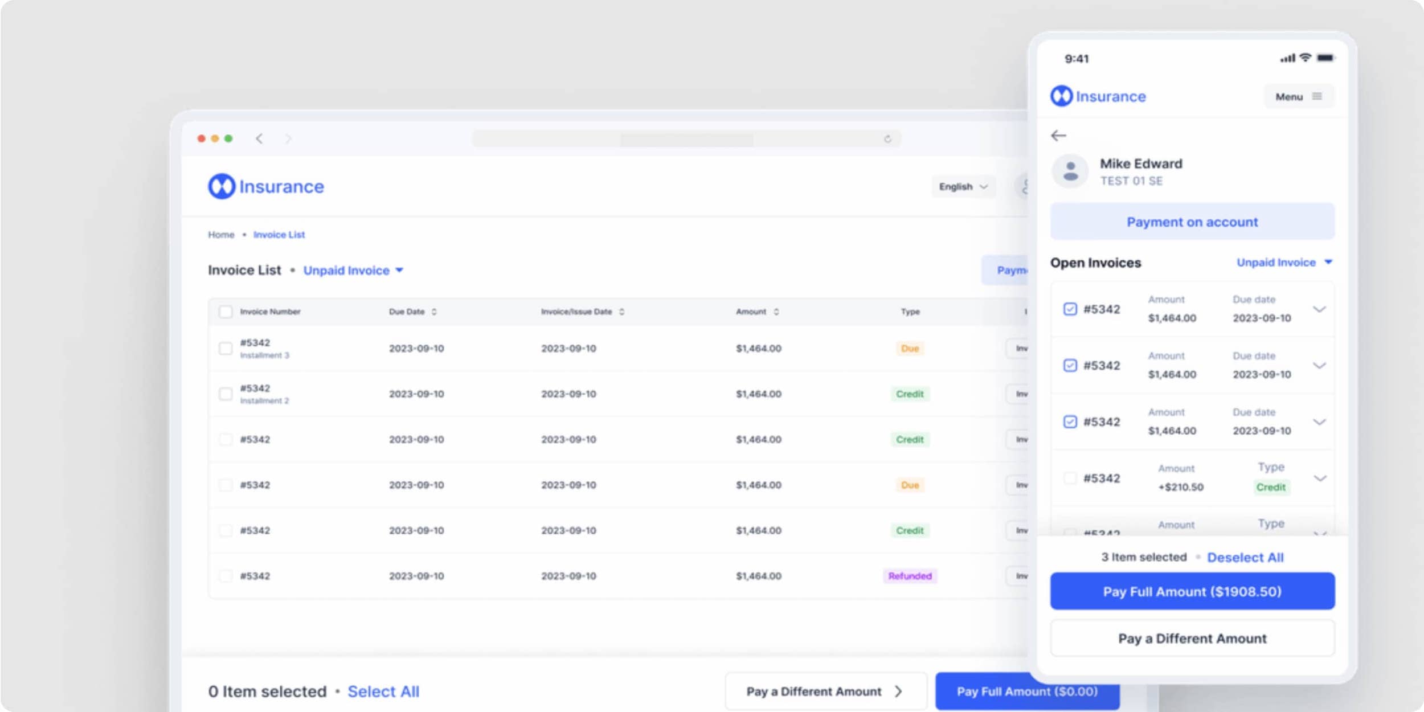Image resolution: width=1424 pixels, height=712 pixels.
Task: Check the #5342 Installment 2 row checkbox
Action: pos(226,394)
